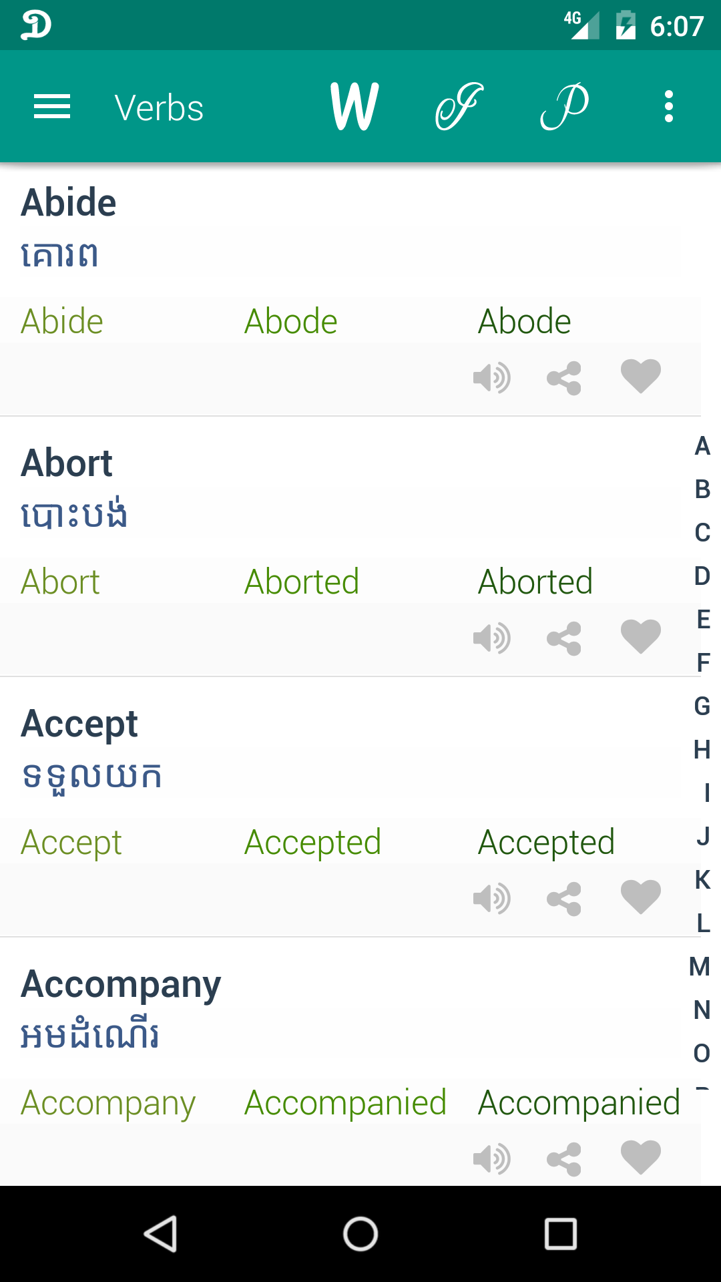This screenshot has height=1282, width=721.
Task: Tap Android back navigation button
Action: pyautogui.click(x=161, y=1233)
